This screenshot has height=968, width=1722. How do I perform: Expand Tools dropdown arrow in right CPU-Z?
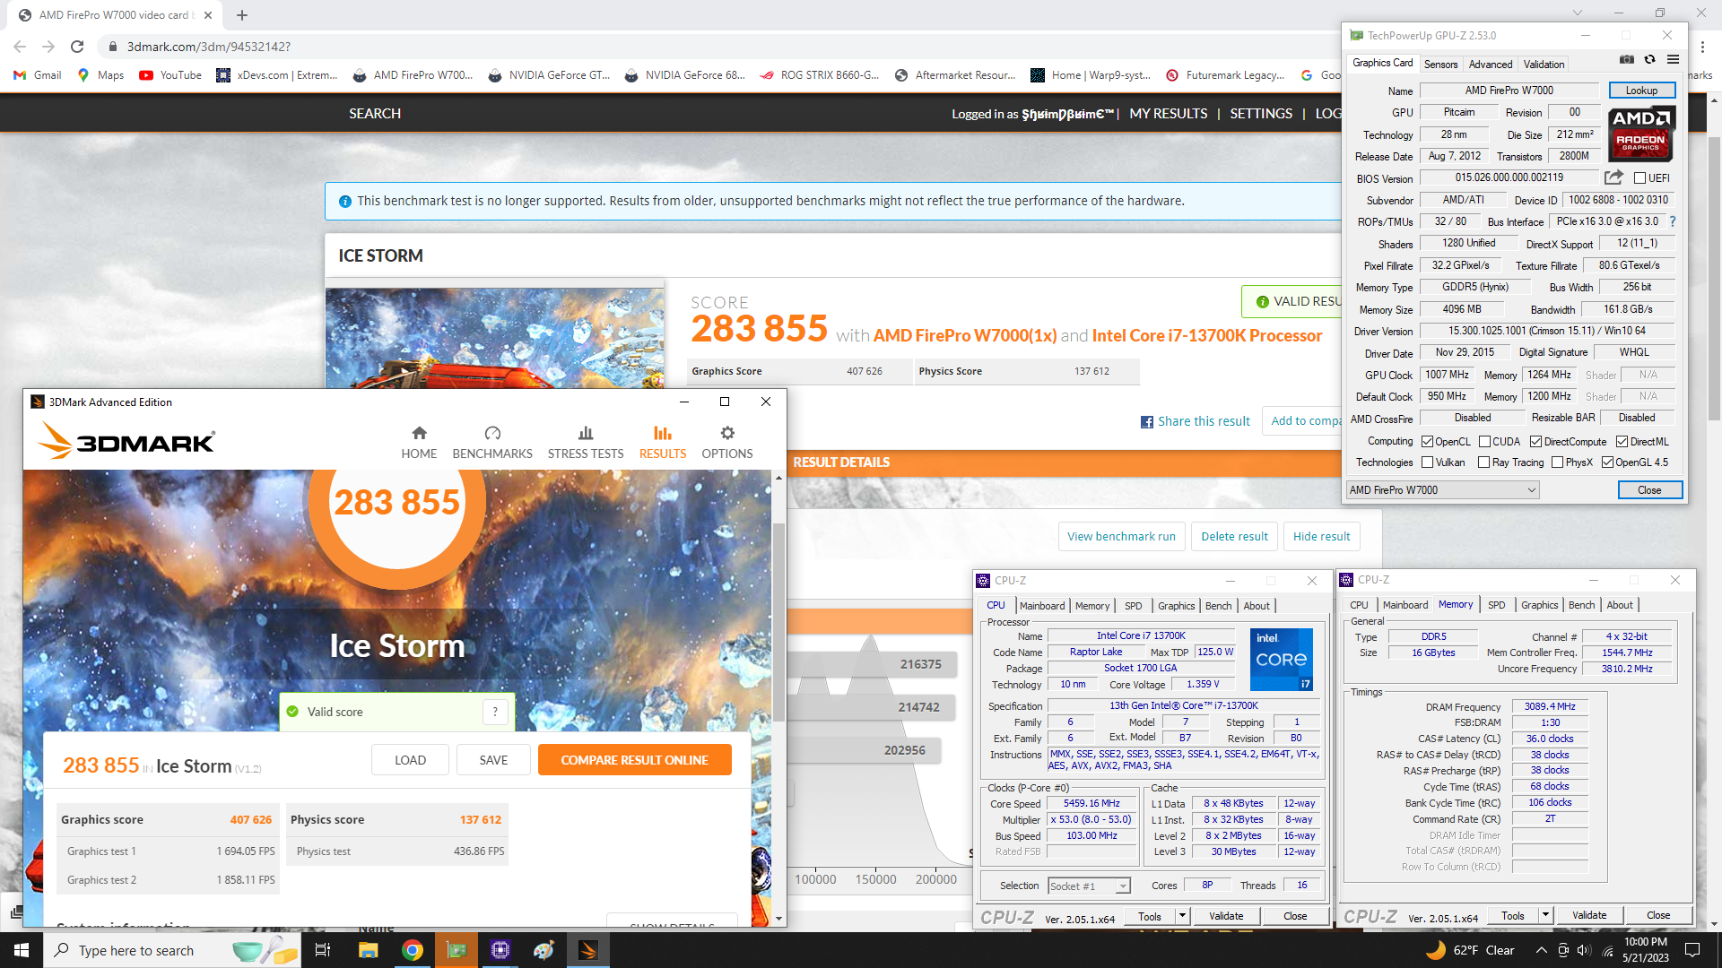[1545, 916]
